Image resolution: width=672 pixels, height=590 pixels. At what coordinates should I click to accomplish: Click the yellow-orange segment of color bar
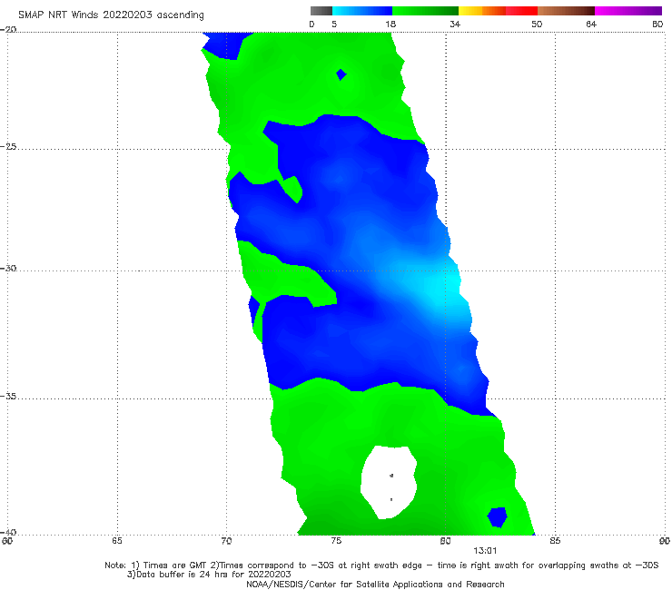pos(482,11)
